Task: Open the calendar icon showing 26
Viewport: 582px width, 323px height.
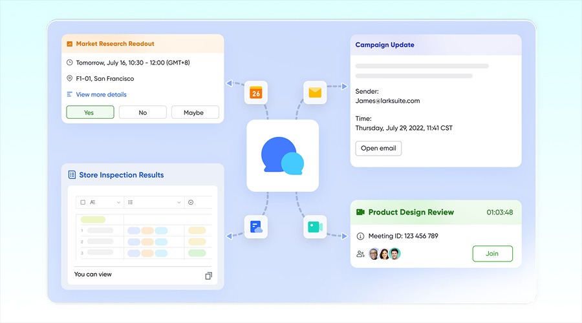Action: click(255, 93)
